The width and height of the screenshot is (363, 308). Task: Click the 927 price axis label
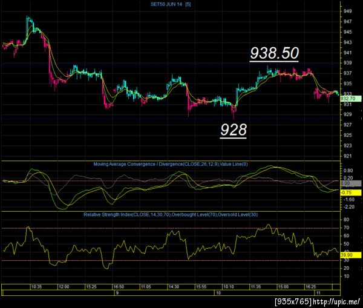[347, 125]
